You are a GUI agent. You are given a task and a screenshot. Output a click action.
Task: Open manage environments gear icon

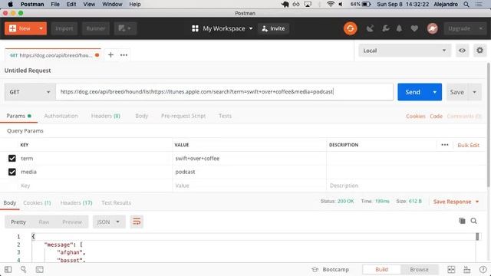click(x=479, y=51)
